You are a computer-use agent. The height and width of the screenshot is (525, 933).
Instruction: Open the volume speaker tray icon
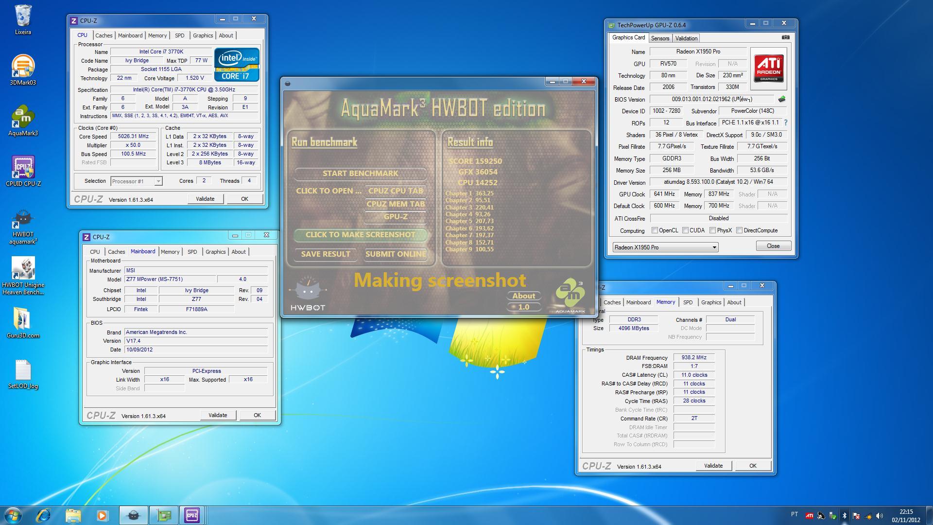(x=879, y=516)
